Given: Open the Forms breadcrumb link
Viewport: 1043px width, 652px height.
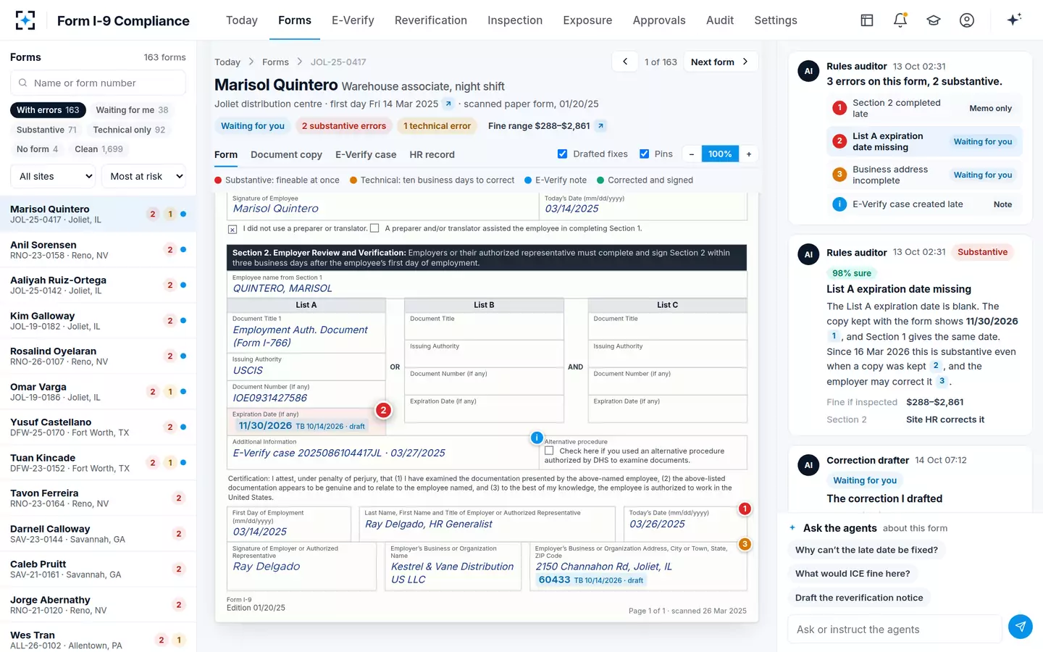Looking at the screenshot, I should pos(275,62).
